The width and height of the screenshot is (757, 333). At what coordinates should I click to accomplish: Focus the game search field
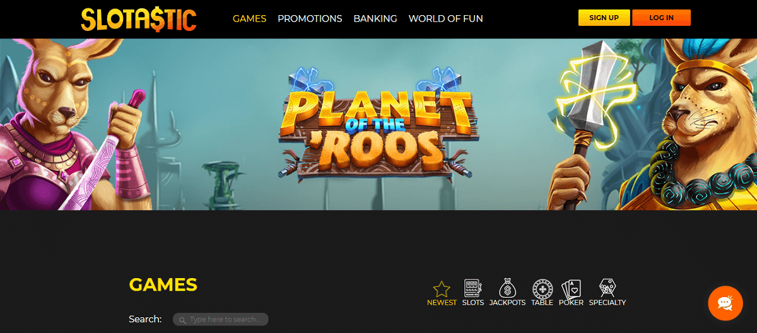pyautogui.click(x=221, y=320)
